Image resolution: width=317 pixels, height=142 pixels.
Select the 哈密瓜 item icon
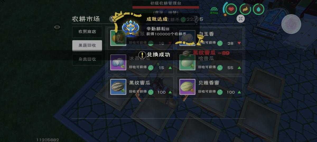click(187, 63)
